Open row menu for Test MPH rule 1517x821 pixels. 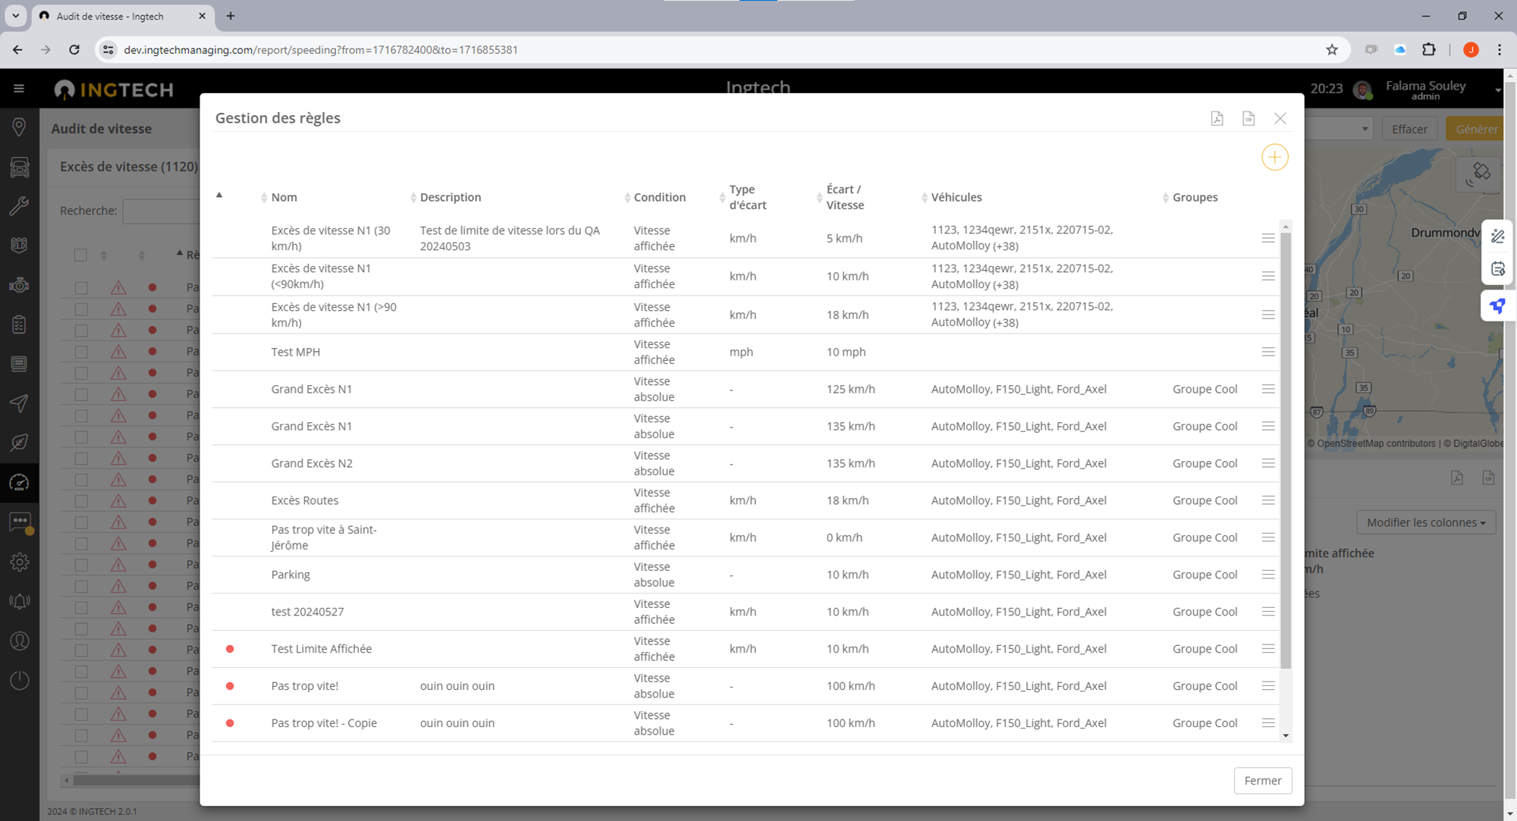[1267, 352]
